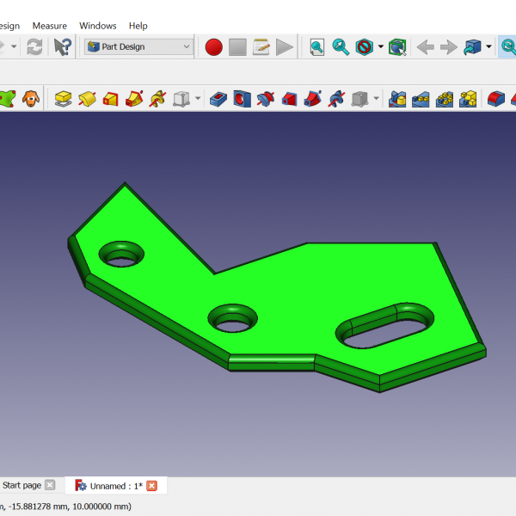Select the Revolution tool icon
This screenshot has width=516, height=516.
(86, 99)
